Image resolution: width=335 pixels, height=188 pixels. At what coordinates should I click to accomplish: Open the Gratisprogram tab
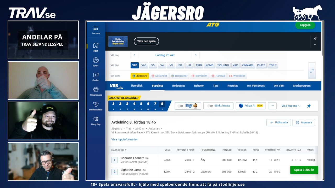[302, 86]
